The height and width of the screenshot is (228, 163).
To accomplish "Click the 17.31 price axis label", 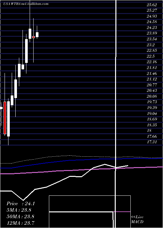I will tap(152, 142).
